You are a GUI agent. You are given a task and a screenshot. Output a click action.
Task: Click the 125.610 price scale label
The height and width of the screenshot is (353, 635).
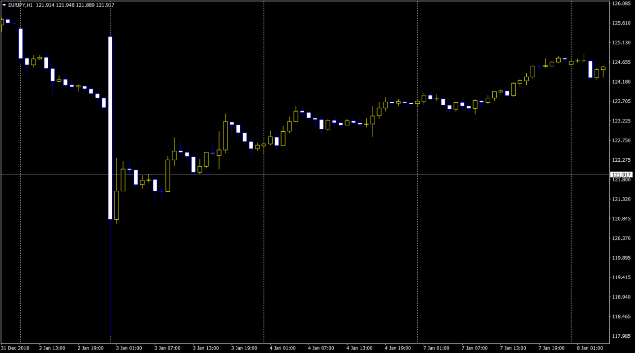tap(621, 23)
